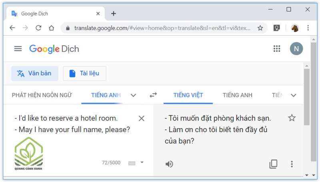The height and width of the screenshot is (182, 320).
Task: Close the Google Dịch browser tab
Action: click(x=98, y=14)
